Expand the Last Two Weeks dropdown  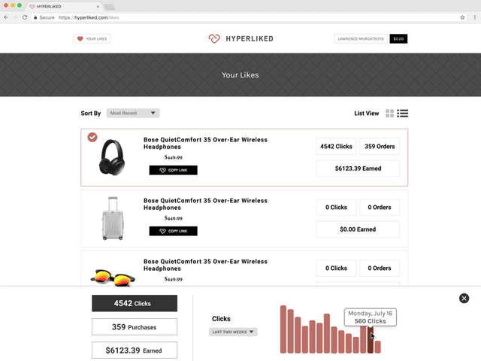click(233, 332)
